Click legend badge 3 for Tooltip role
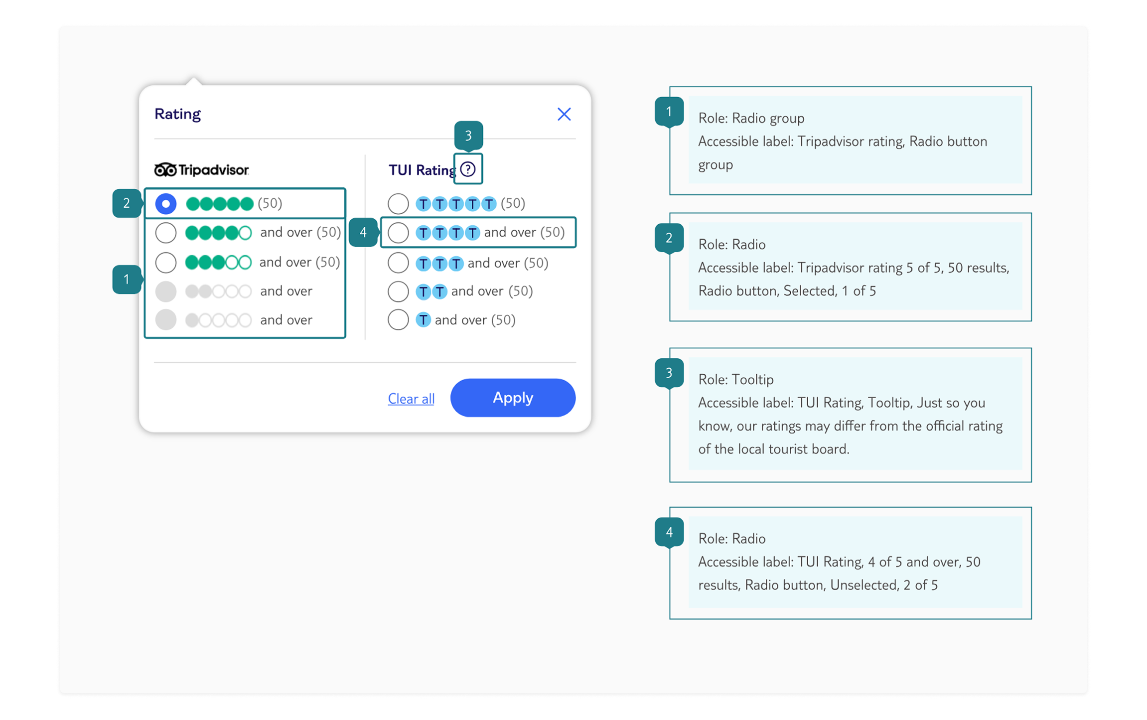This screenshot has height=720, width=1147. point(669,373)
